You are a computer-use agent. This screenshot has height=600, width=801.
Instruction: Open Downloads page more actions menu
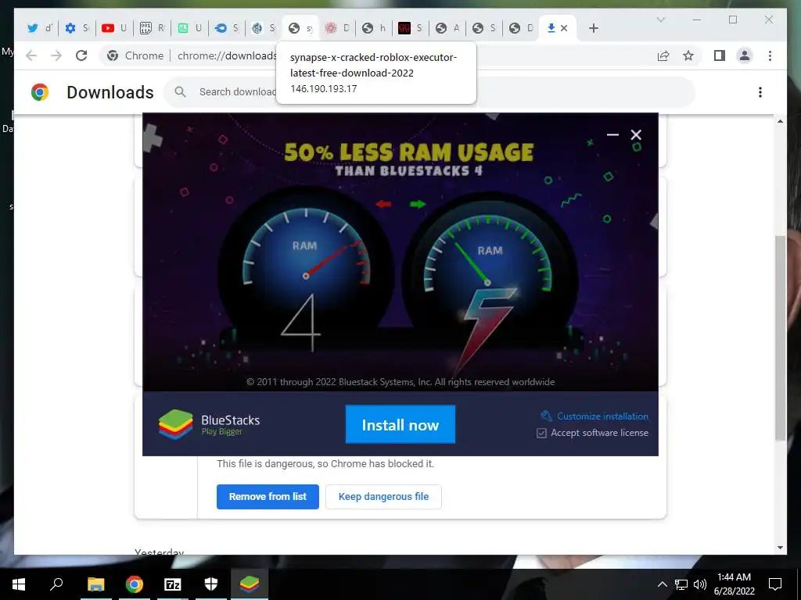[760, 92]
